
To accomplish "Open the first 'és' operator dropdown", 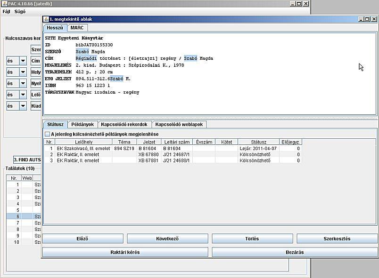I will tap(23, 61).
